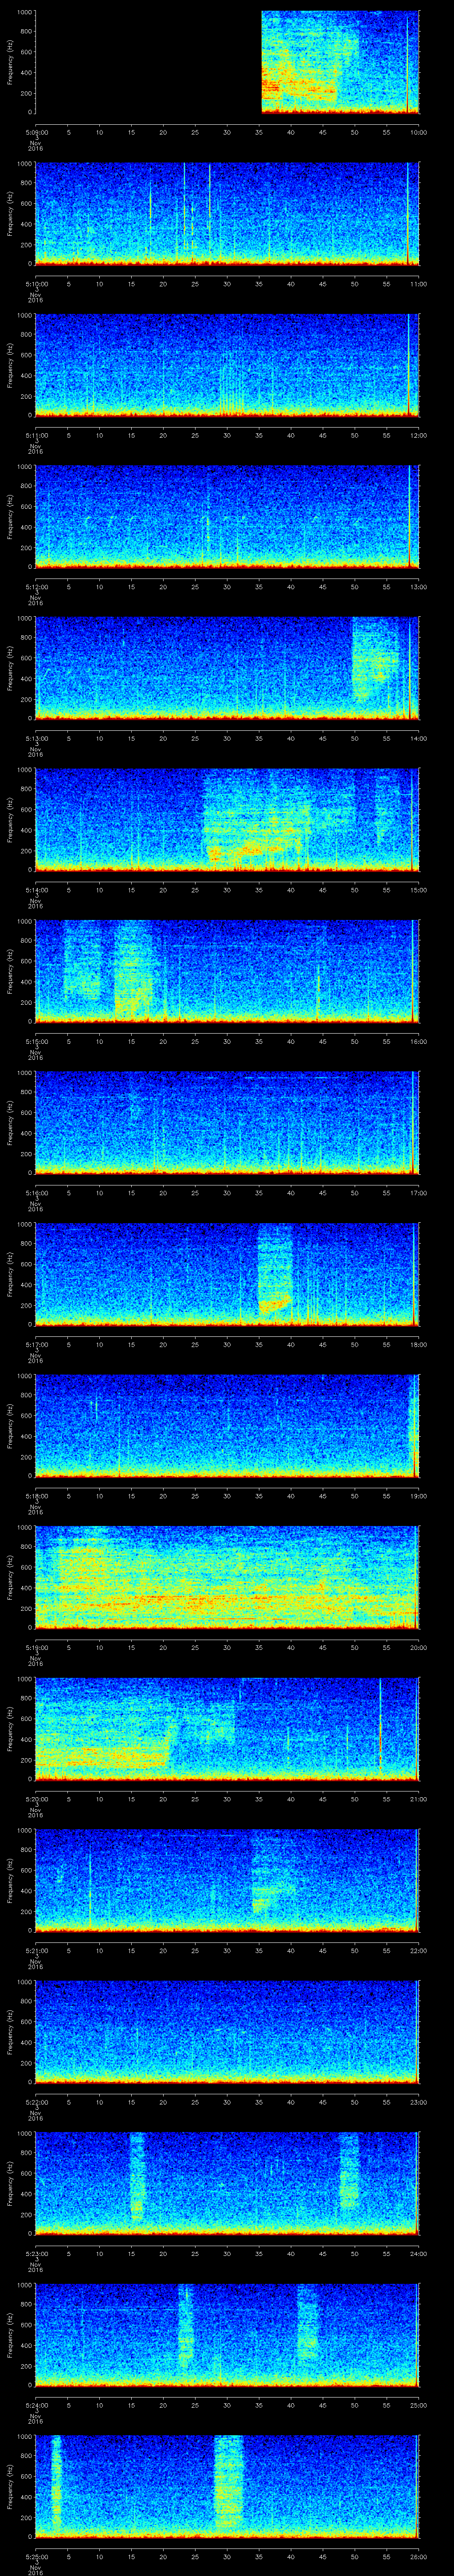
Task: Click the 10:00 end time label
Action: 419,132
